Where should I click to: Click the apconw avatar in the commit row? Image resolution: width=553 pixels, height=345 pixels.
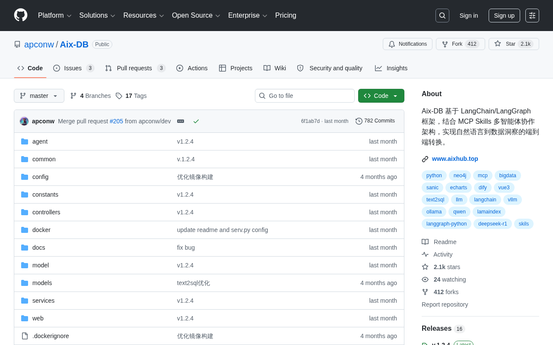(24, 121)
